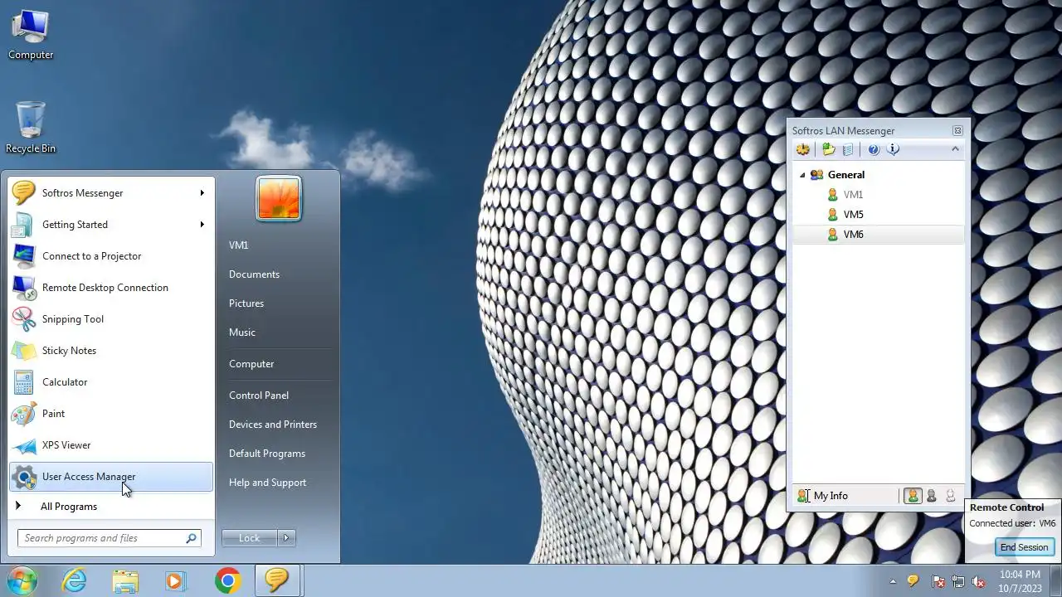Click the search magnifier icon in Start menu
This screenshot has width=1062, height=597.
coord(192,538)
